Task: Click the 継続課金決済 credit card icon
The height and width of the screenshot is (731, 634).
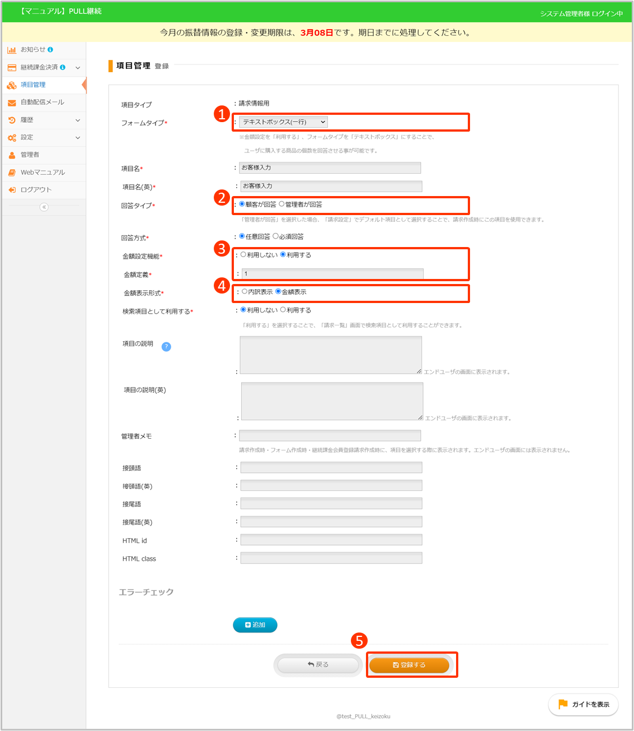Action: click(12, 68)
